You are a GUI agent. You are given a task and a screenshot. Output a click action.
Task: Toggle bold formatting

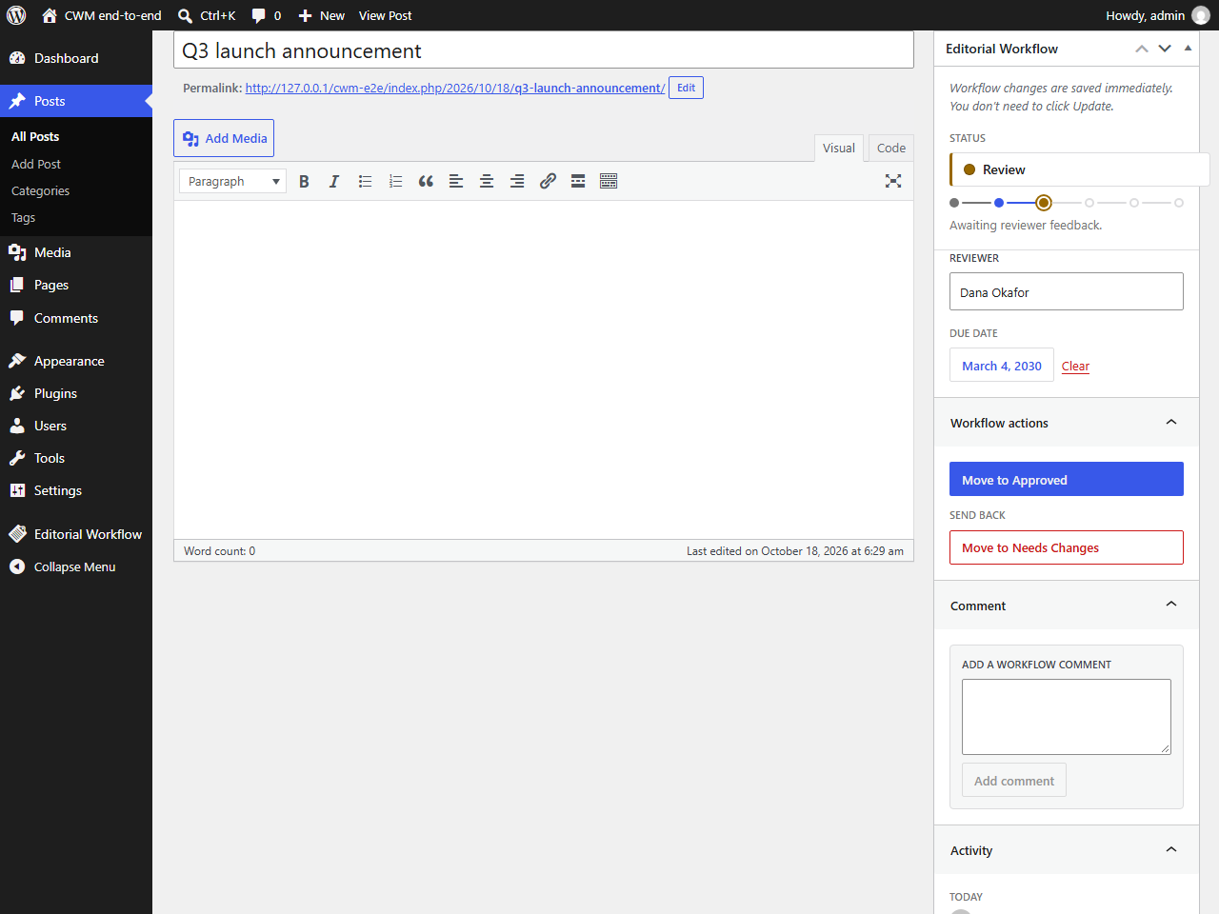[x=304, y=181]
